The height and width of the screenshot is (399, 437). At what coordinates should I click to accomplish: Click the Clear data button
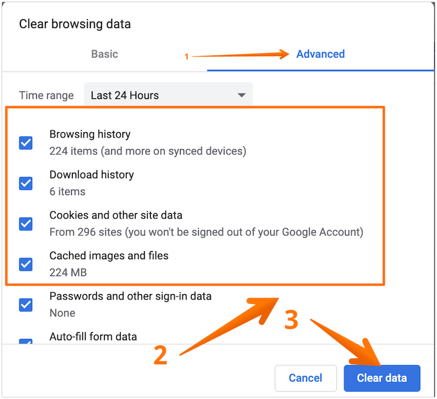(382, 378)
